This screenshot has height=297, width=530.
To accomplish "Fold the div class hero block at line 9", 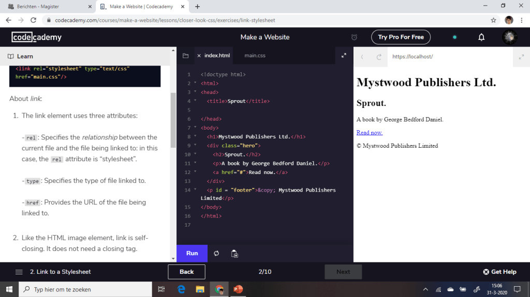I will [195, 146].
